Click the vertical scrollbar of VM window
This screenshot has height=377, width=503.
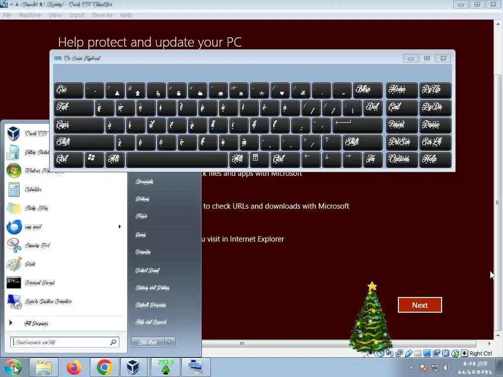498,203
